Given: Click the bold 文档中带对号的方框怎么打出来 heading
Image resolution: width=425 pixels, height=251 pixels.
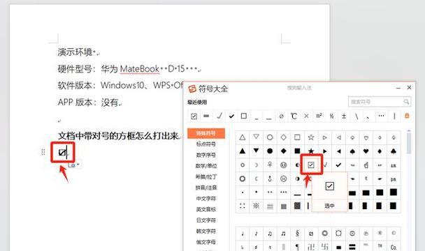Looking at the screenshot, I should (x=118, y=135).
